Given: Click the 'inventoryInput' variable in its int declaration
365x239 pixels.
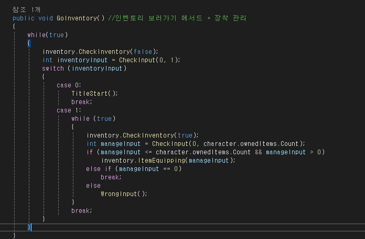Looking at the screenshot, I should [82, 60].
